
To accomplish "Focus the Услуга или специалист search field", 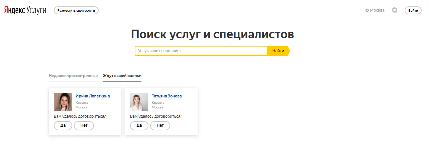I will pos(201,51).
